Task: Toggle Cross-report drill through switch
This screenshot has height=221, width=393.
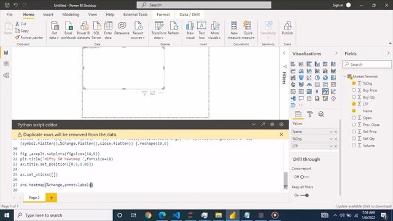Action: (x=305, y=177)
